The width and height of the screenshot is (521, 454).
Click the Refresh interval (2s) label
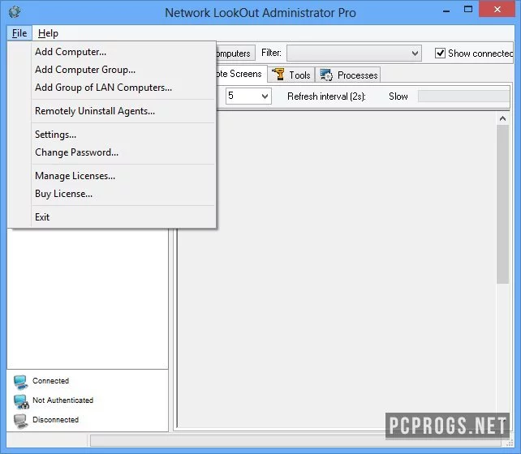point(326,96)
